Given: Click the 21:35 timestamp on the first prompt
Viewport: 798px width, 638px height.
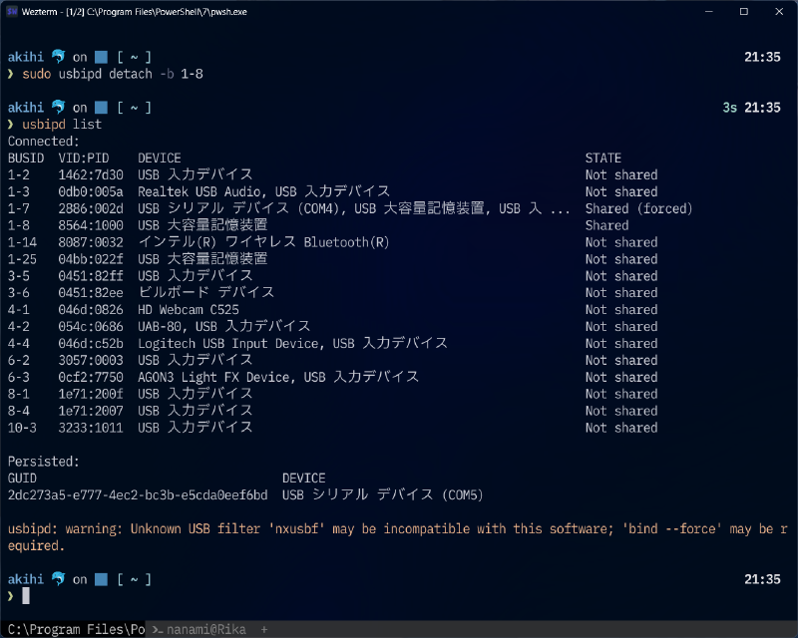Looking at the screenshot, I should (761, 57).
